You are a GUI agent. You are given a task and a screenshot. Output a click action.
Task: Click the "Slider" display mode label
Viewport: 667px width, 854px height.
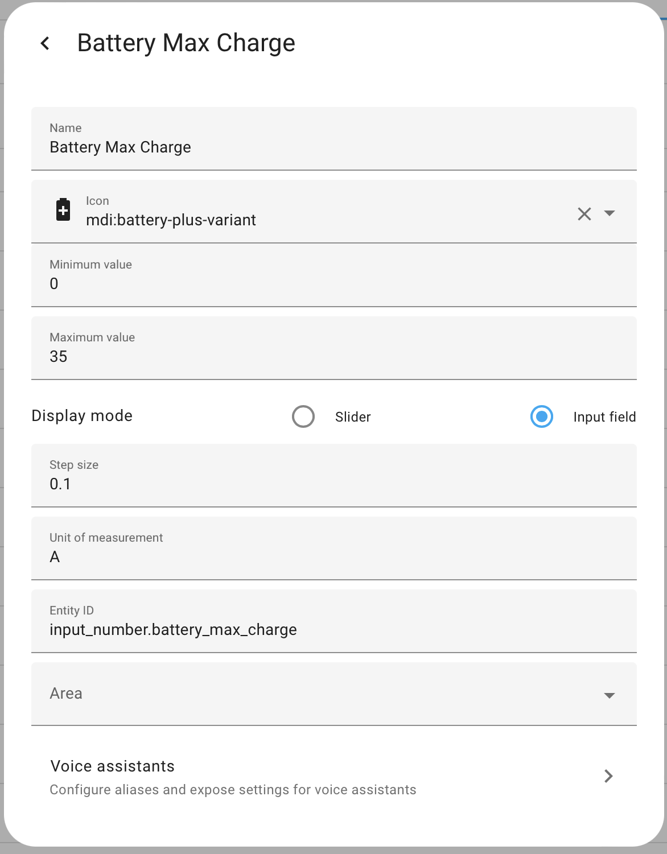[353, 417]
